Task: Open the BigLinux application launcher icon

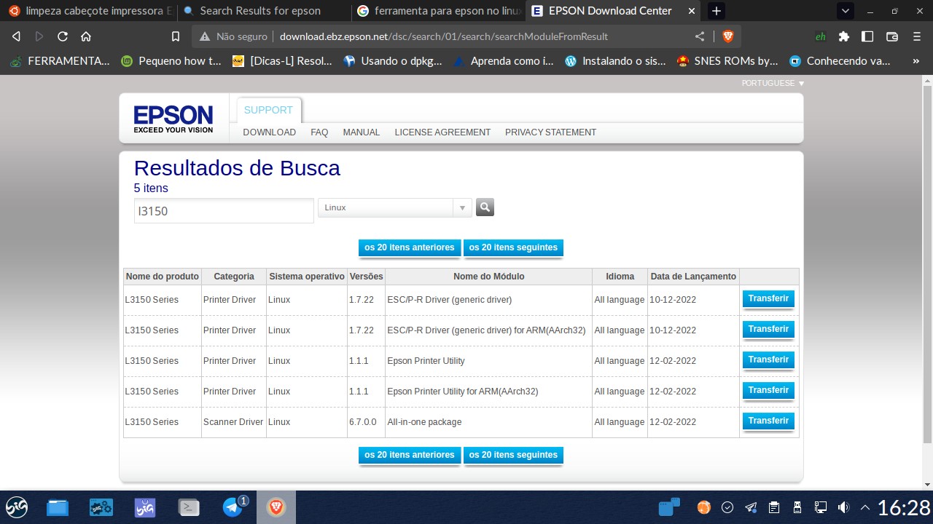Action: point(17,507)
